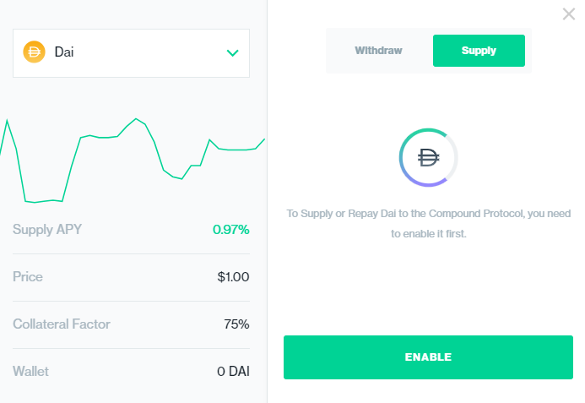Image resolution: width=585 pixels, height=403 pixels.
Task: Click the circular Dai progress ring icon
Action: click(x=428, y=157)
